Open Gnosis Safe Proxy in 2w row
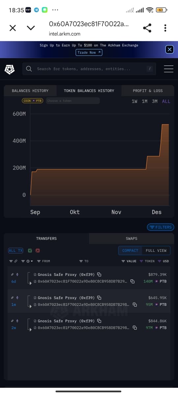Viewport: 178px width, 395px height. (66, 321)
